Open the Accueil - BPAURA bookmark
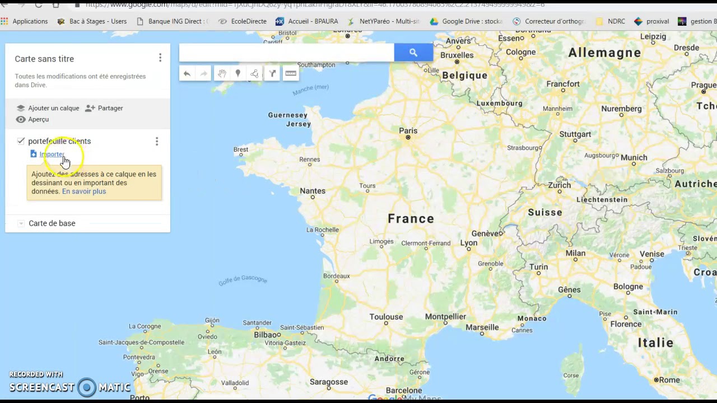 [x=307, y=21]
